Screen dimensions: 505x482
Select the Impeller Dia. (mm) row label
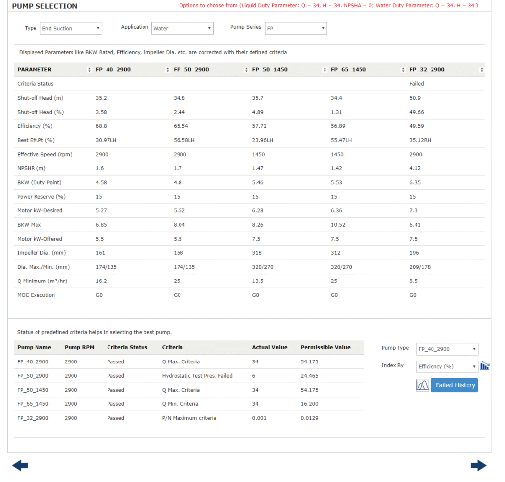[x=41, y=253]
